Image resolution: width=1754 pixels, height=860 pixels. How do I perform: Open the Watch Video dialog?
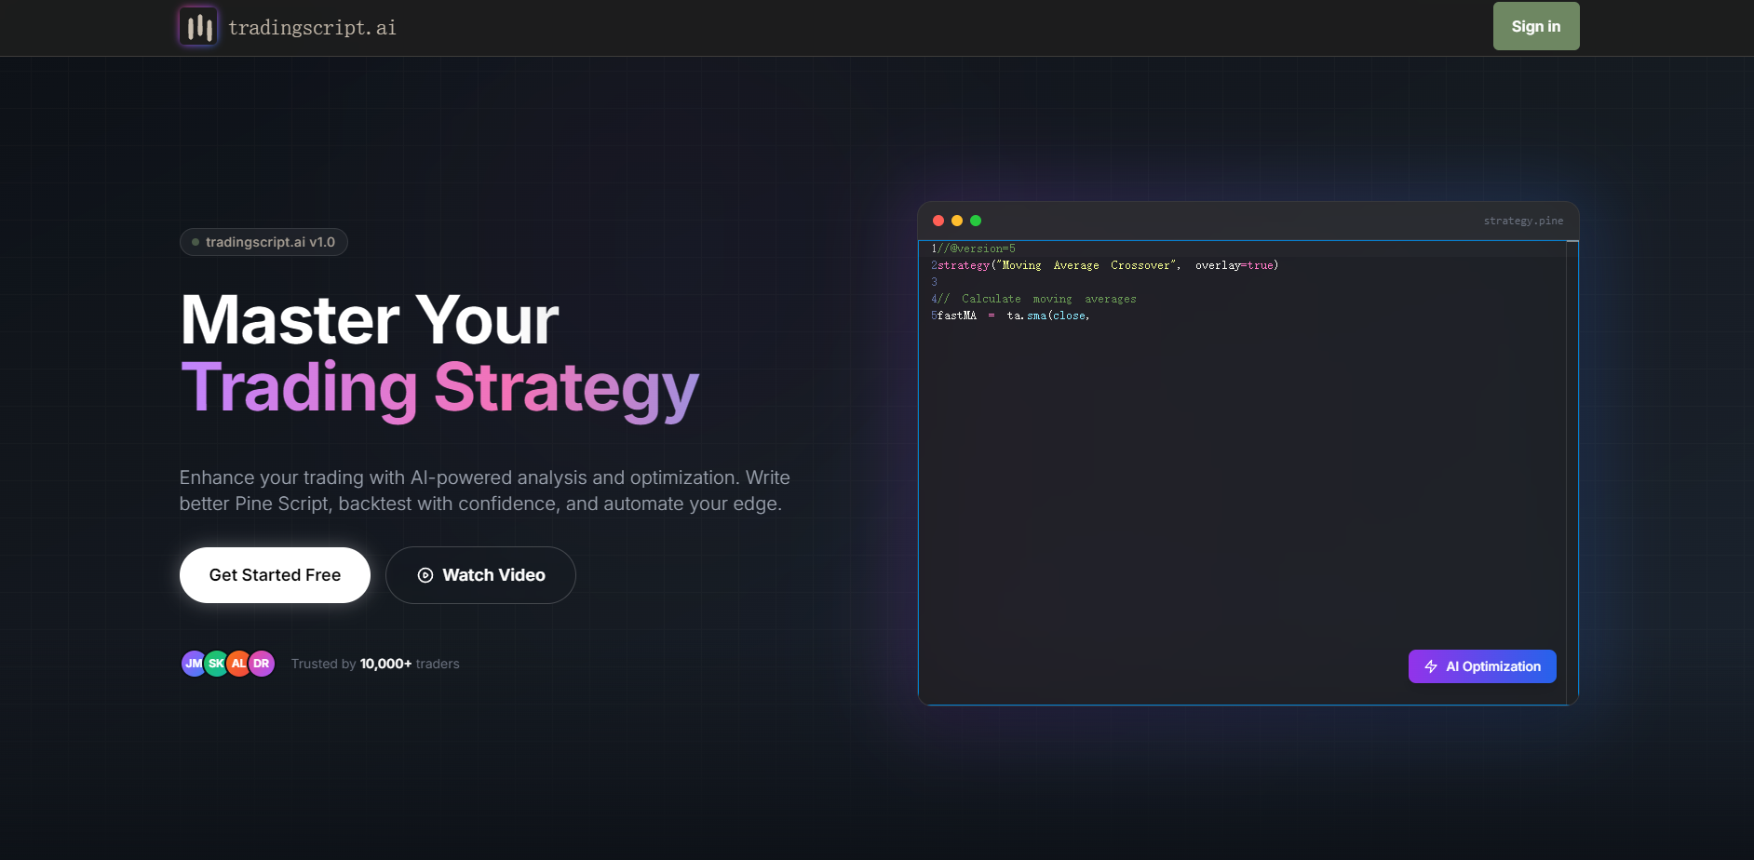(480, 575)
